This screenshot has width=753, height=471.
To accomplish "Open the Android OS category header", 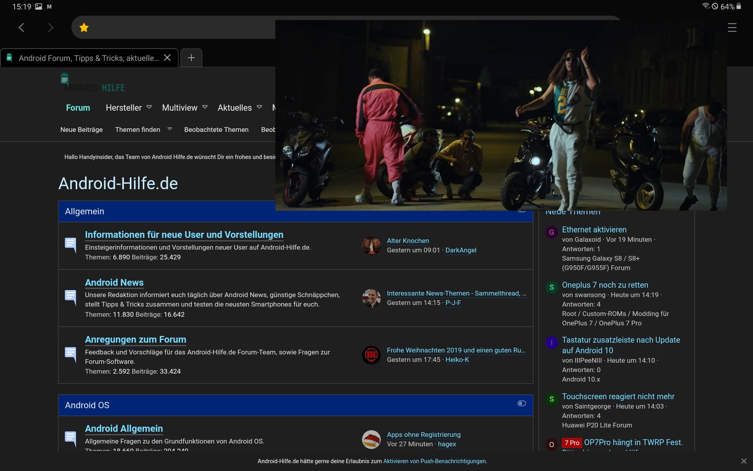I will pyautogui.click(x=87, y=405).
